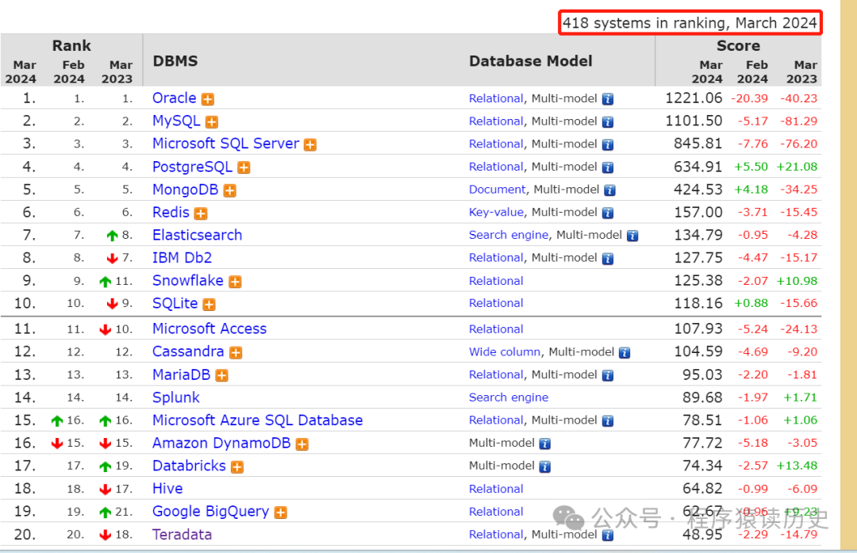Viewport: 857px width, 553px height.
Task: Click the orange plus icon next to Oracle
Action: pyautogui.click(x=208, y=99)
